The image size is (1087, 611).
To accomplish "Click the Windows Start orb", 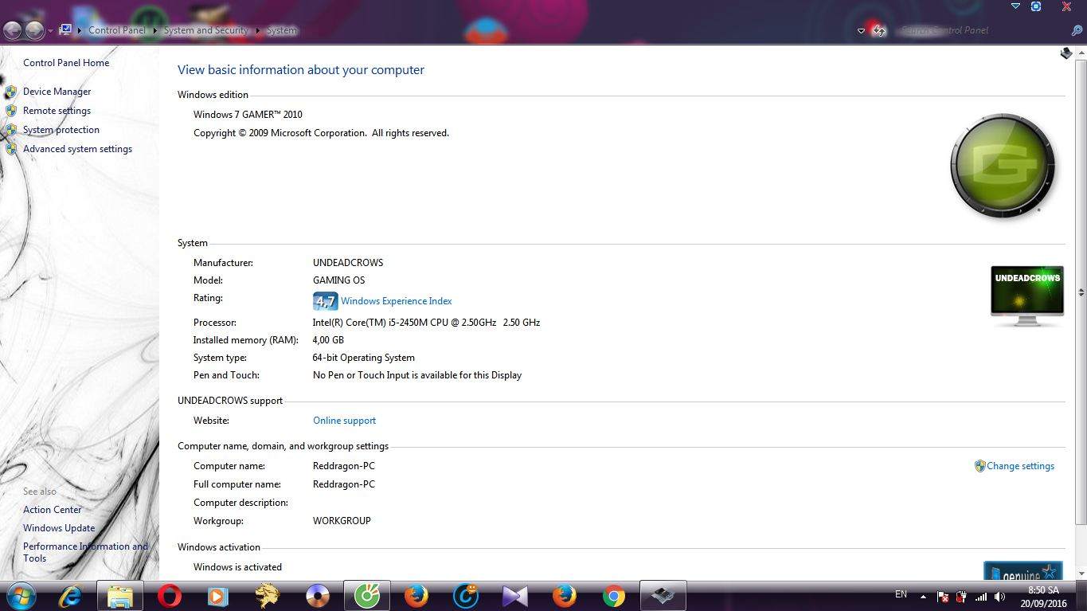I will click(21, 595).
